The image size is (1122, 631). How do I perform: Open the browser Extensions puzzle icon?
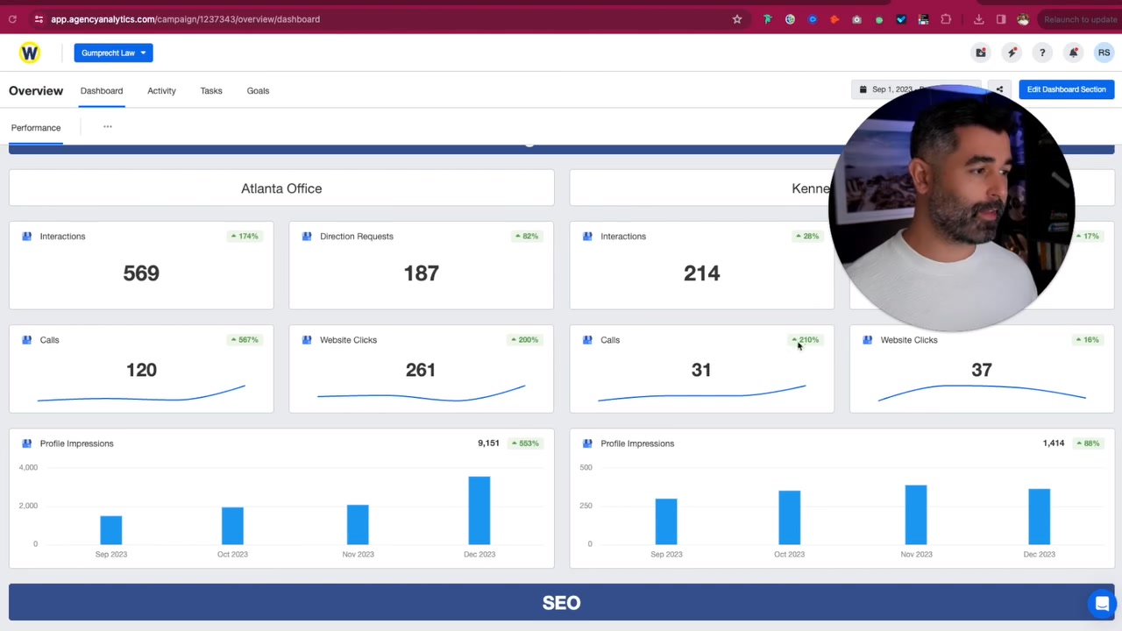click(946, 19)
